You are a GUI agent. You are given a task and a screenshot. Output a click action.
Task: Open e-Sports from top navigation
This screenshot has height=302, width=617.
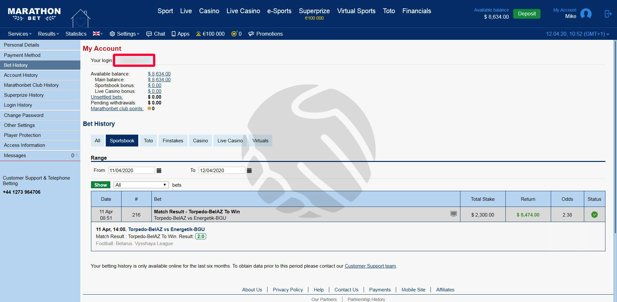pyautogui.click(x=279, y=11)
